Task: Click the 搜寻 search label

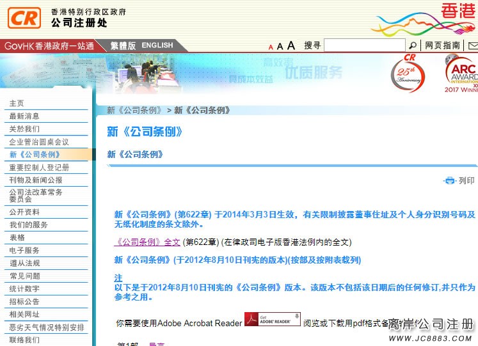Action: (312, 45)
